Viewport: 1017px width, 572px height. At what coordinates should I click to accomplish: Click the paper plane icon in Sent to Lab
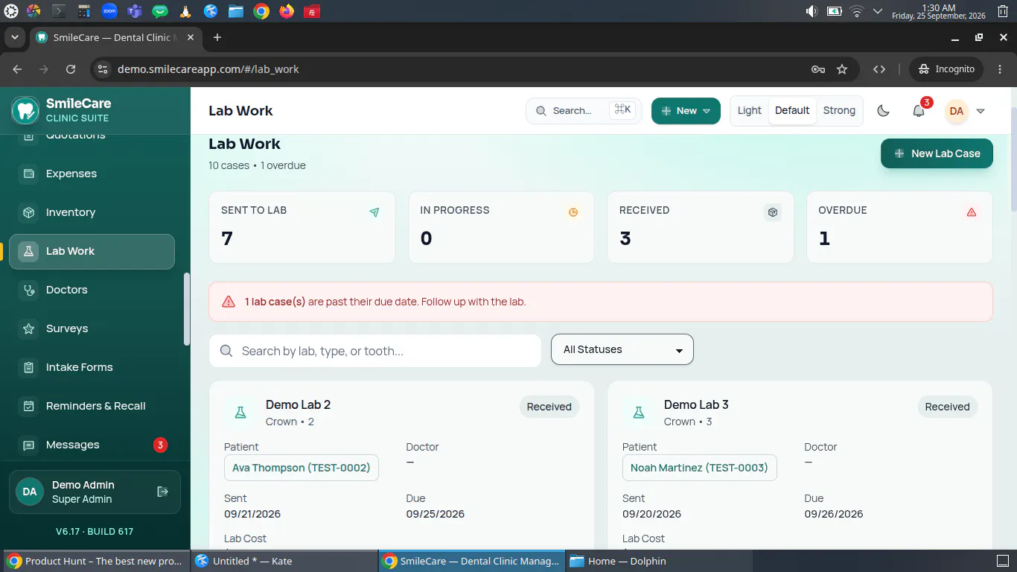pos(374,212)
